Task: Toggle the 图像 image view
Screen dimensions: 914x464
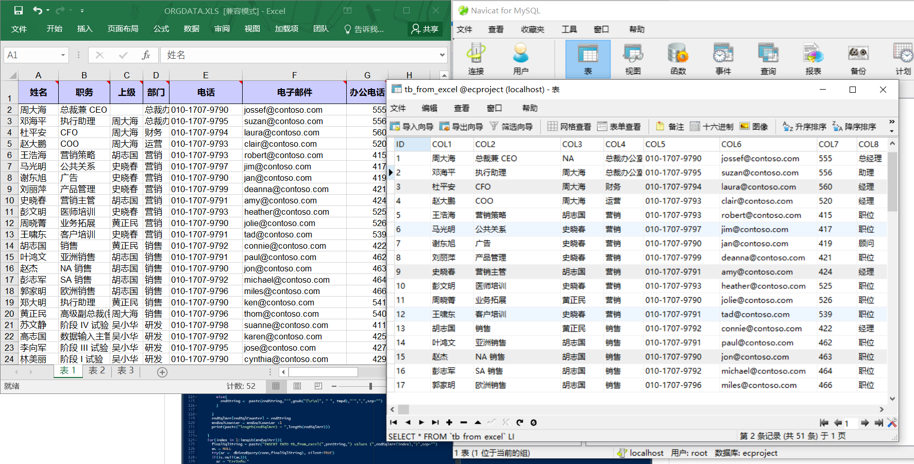Action: point(754,127)
